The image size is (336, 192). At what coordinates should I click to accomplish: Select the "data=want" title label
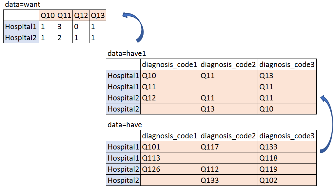click(22, 5)
